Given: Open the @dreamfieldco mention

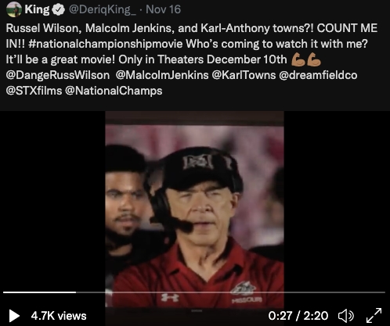Looking at the screenshot, I should pyautogui.click(x=318, y=75).
